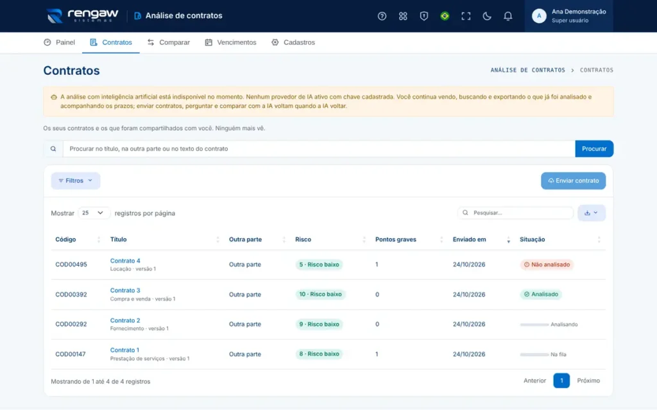Select the Contratos tab
This screenshot has height=410, width=657.
tap(111, 42)
